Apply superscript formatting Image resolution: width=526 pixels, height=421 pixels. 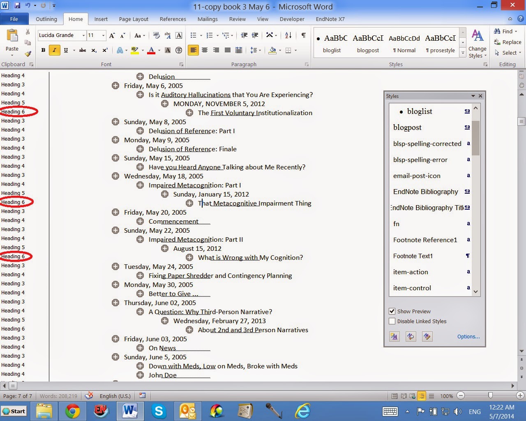(x=105, y=50)
